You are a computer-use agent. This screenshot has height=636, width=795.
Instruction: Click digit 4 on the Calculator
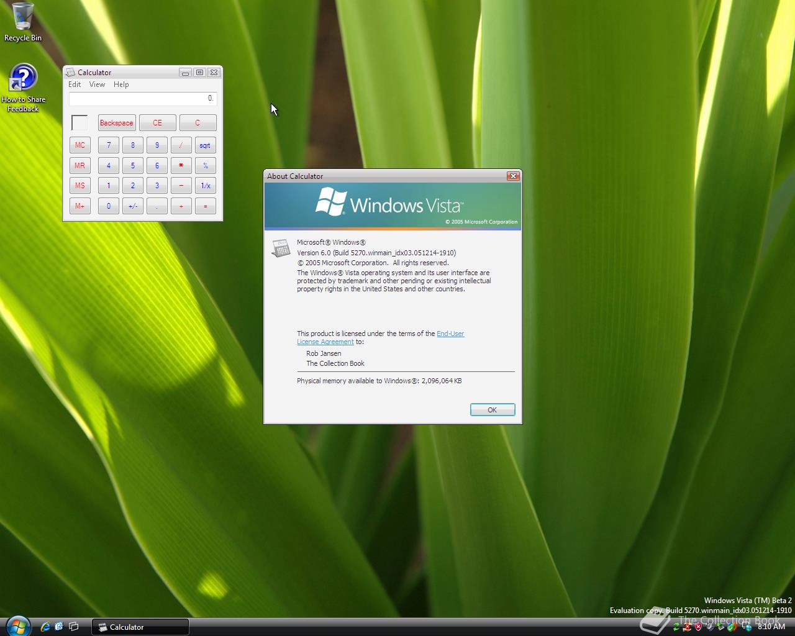[109, 166]
